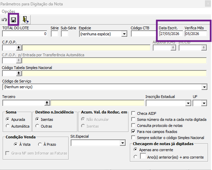Click the floppy disk save icon
Image resolution: width=212 pixels, height=170 pixels.
pos(13,20)
